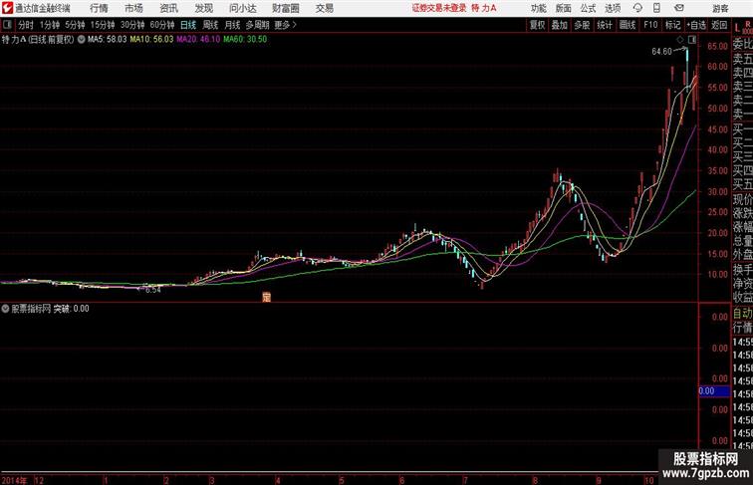Click the 游客 user label
The height and width of the screenshot is (485, 753).
click(720, 8)
